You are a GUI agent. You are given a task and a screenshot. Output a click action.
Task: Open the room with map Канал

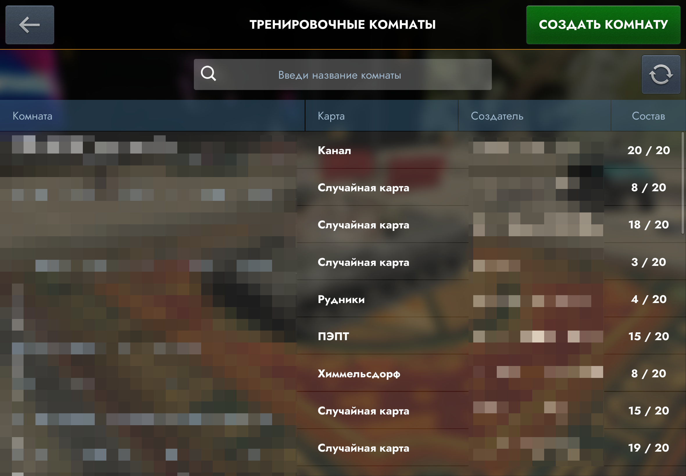[x=343, y=150]
